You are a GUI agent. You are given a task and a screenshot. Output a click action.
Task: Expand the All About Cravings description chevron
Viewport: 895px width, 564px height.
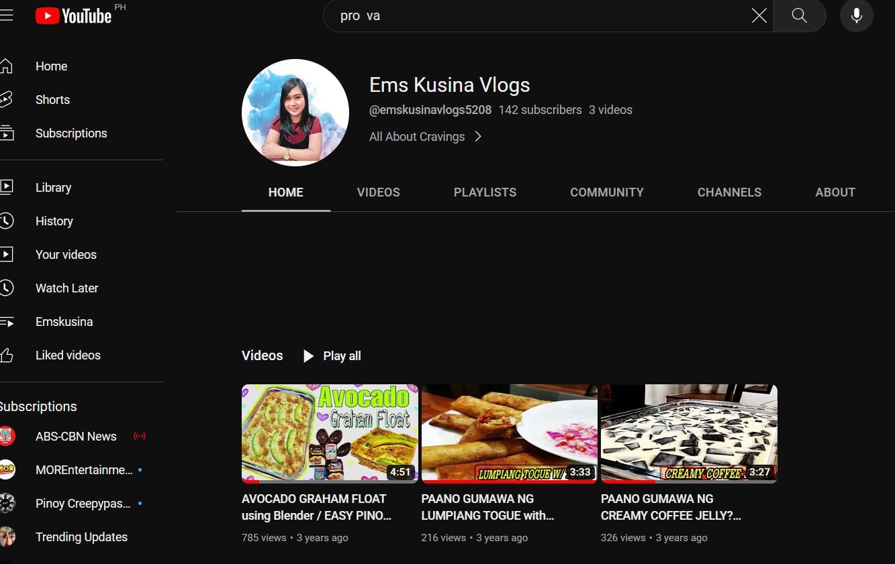click(478, 137)
